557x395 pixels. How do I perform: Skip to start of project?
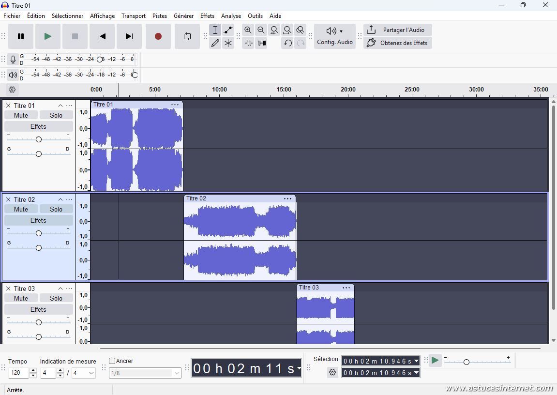[x=102, y=36]
